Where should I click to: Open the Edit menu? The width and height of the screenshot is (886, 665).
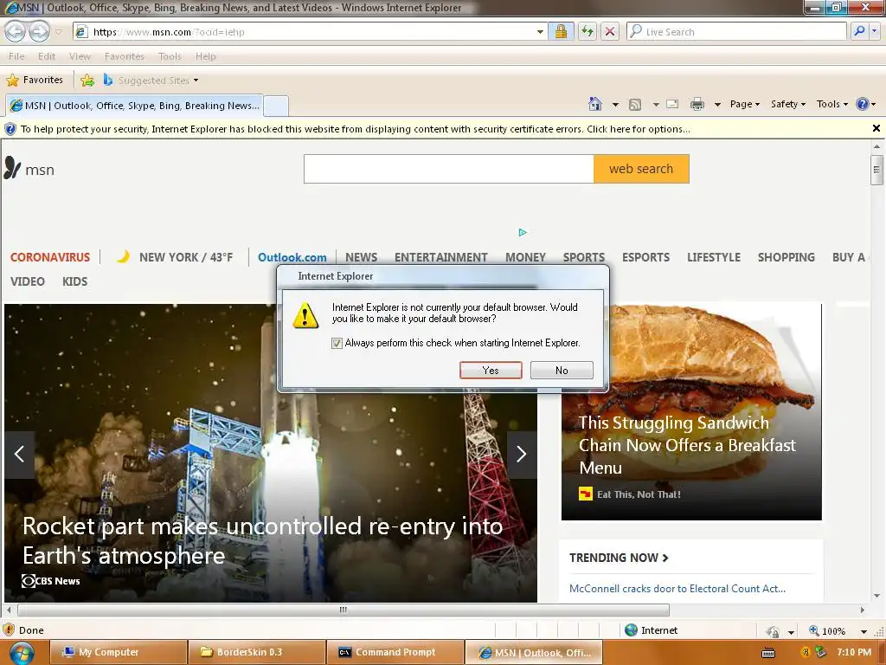[x=47, y=56]
